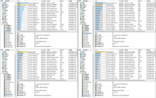
Task: Click FPU Mandel icon in the FP32 Ray-Trace window
Action: click(5, 91)
